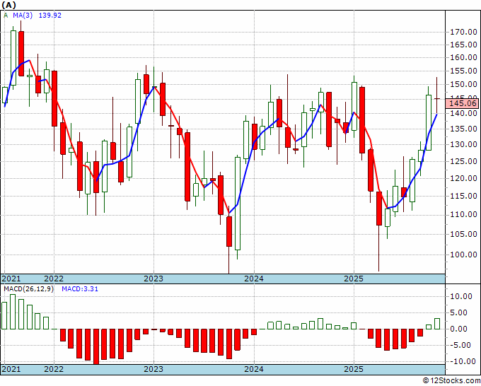Click the 100.00 price axis label

click(x=463, y=255)
